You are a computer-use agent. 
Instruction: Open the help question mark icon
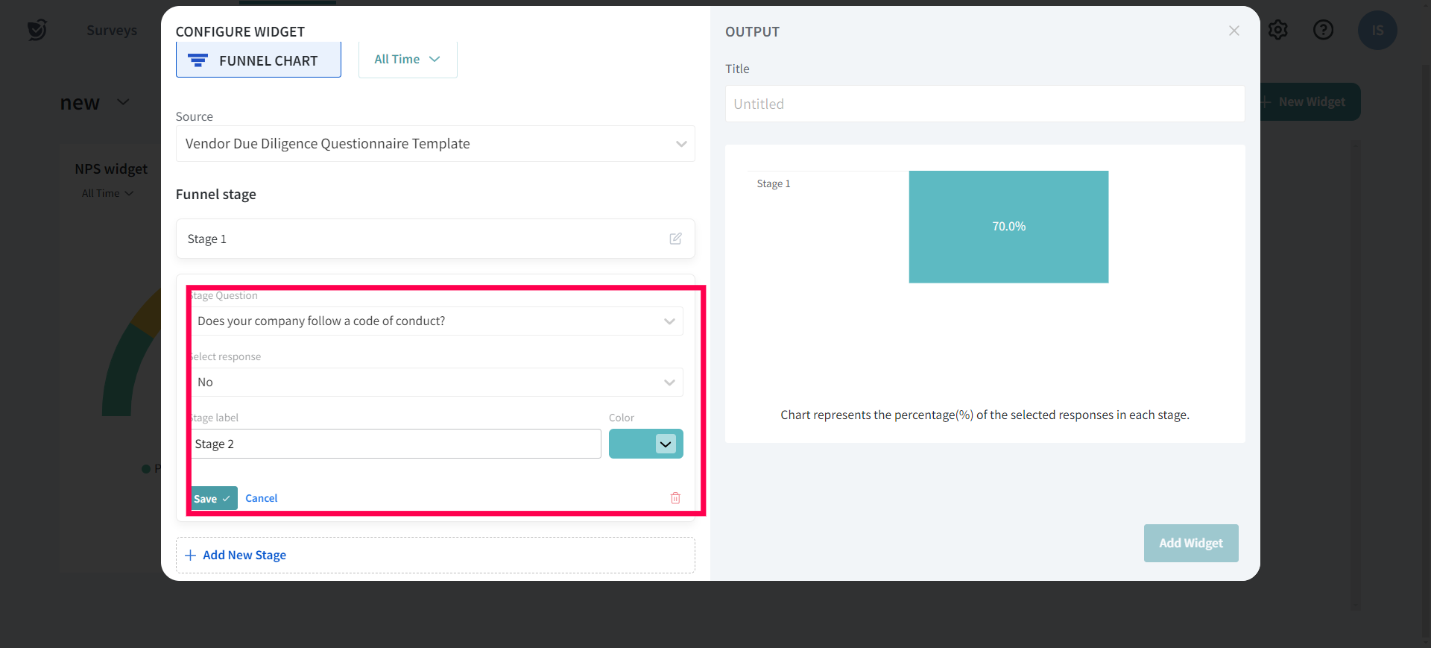pos(1323,30)
